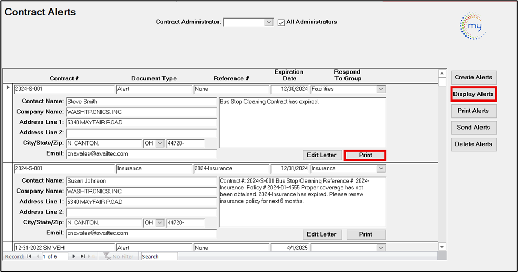Open the Contract Administrator dropdown

[268, 22]
